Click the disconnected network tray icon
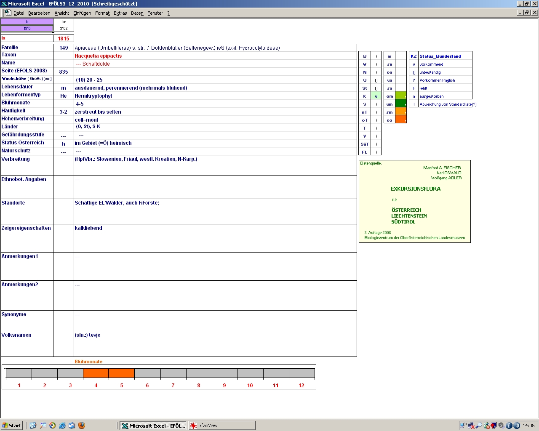 471,426
